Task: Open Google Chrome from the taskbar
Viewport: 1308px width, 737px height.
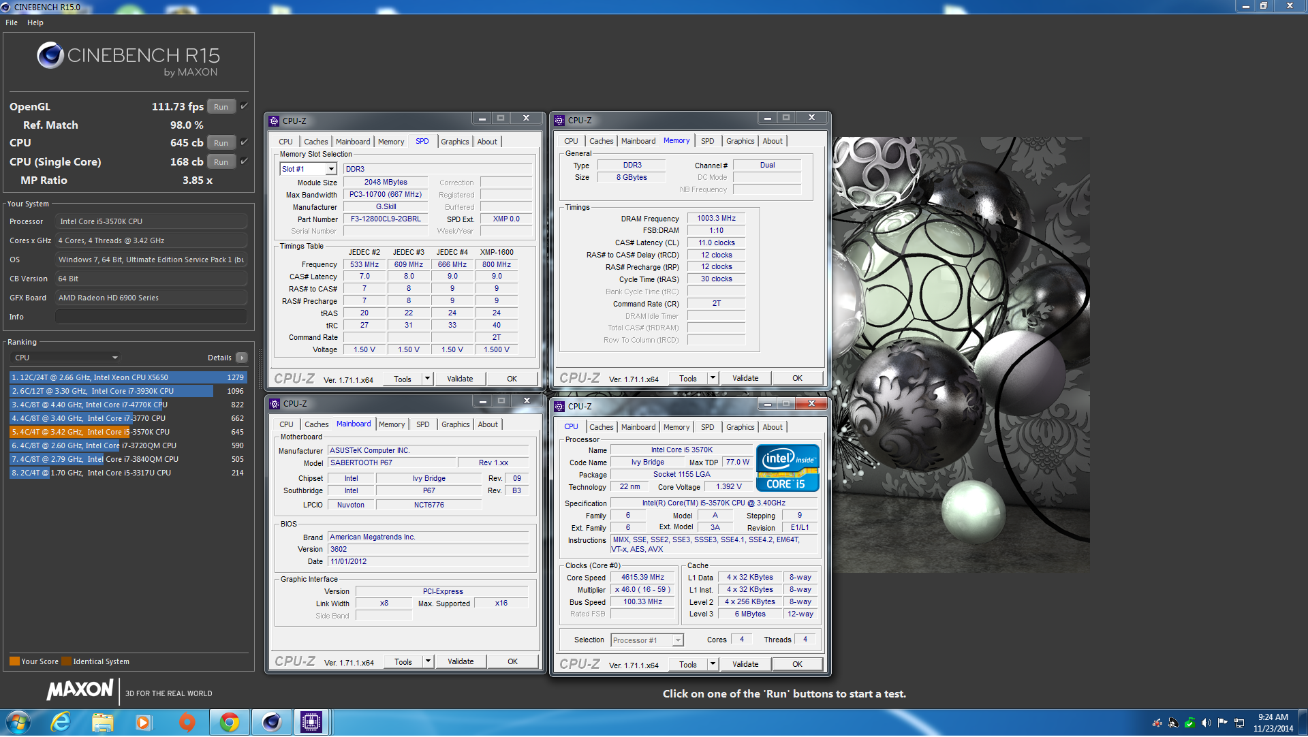Action: coord(230,722)
